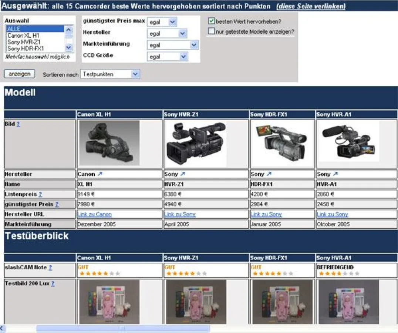This screenshot has height=333, width=398.
Task: Click the arrow icon next to Canon manufacturer
Action: click(x=100, y=174)
